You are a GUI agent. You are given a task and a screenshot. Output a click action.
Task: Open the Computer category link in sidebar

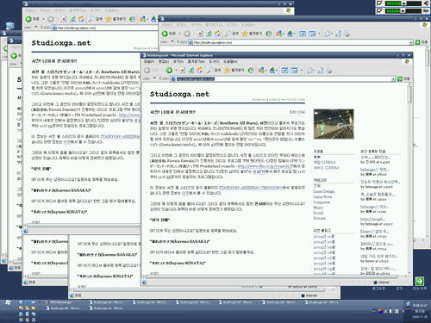[x=322, y=202]
